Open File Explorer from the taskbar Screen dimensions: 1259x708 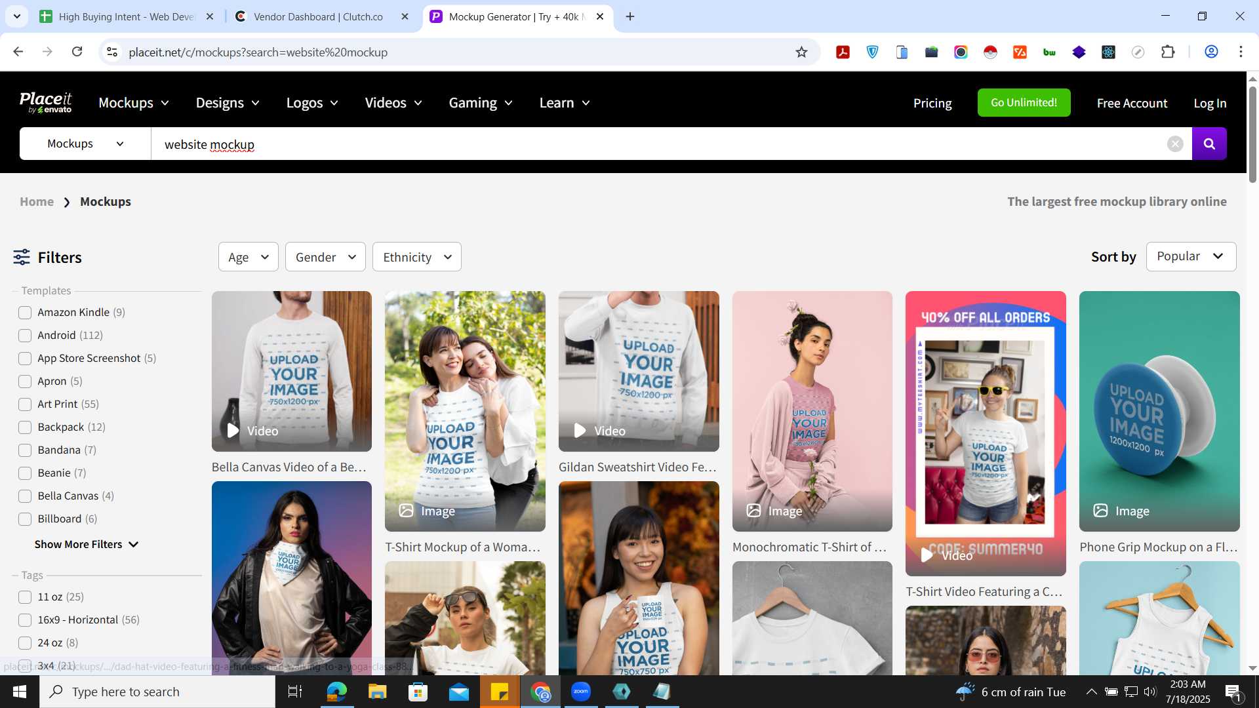click(x=377, y=692)
